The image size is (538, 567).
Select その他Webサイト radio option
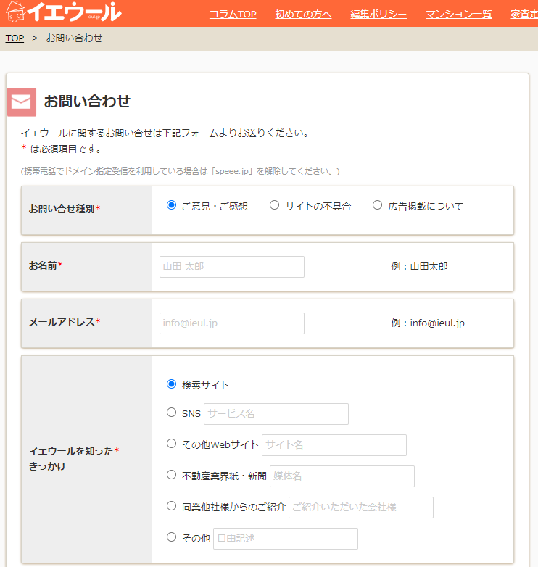pos(171,444)
